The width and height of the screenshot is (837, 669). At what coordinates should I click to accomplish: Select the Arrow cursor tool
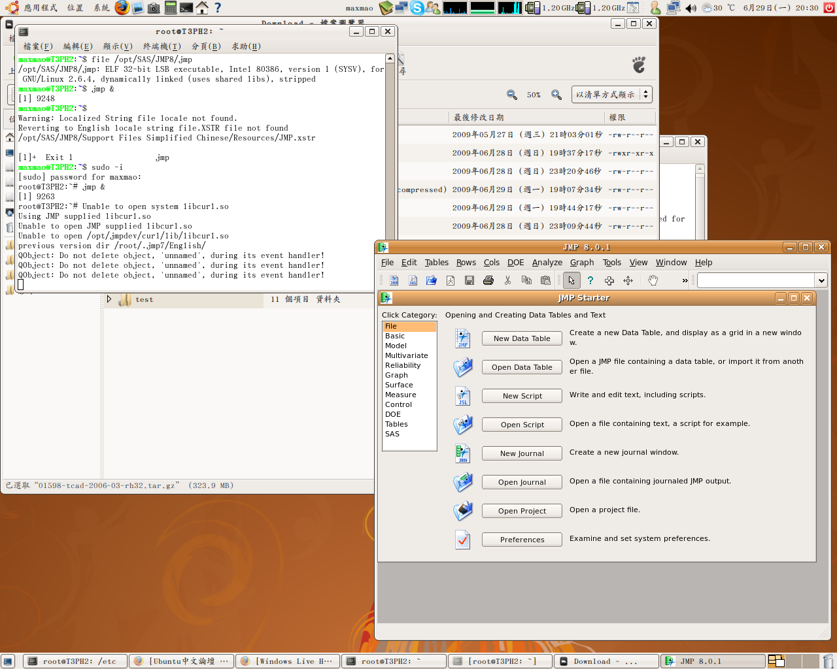pyautogui.click(x=572, y=280)
